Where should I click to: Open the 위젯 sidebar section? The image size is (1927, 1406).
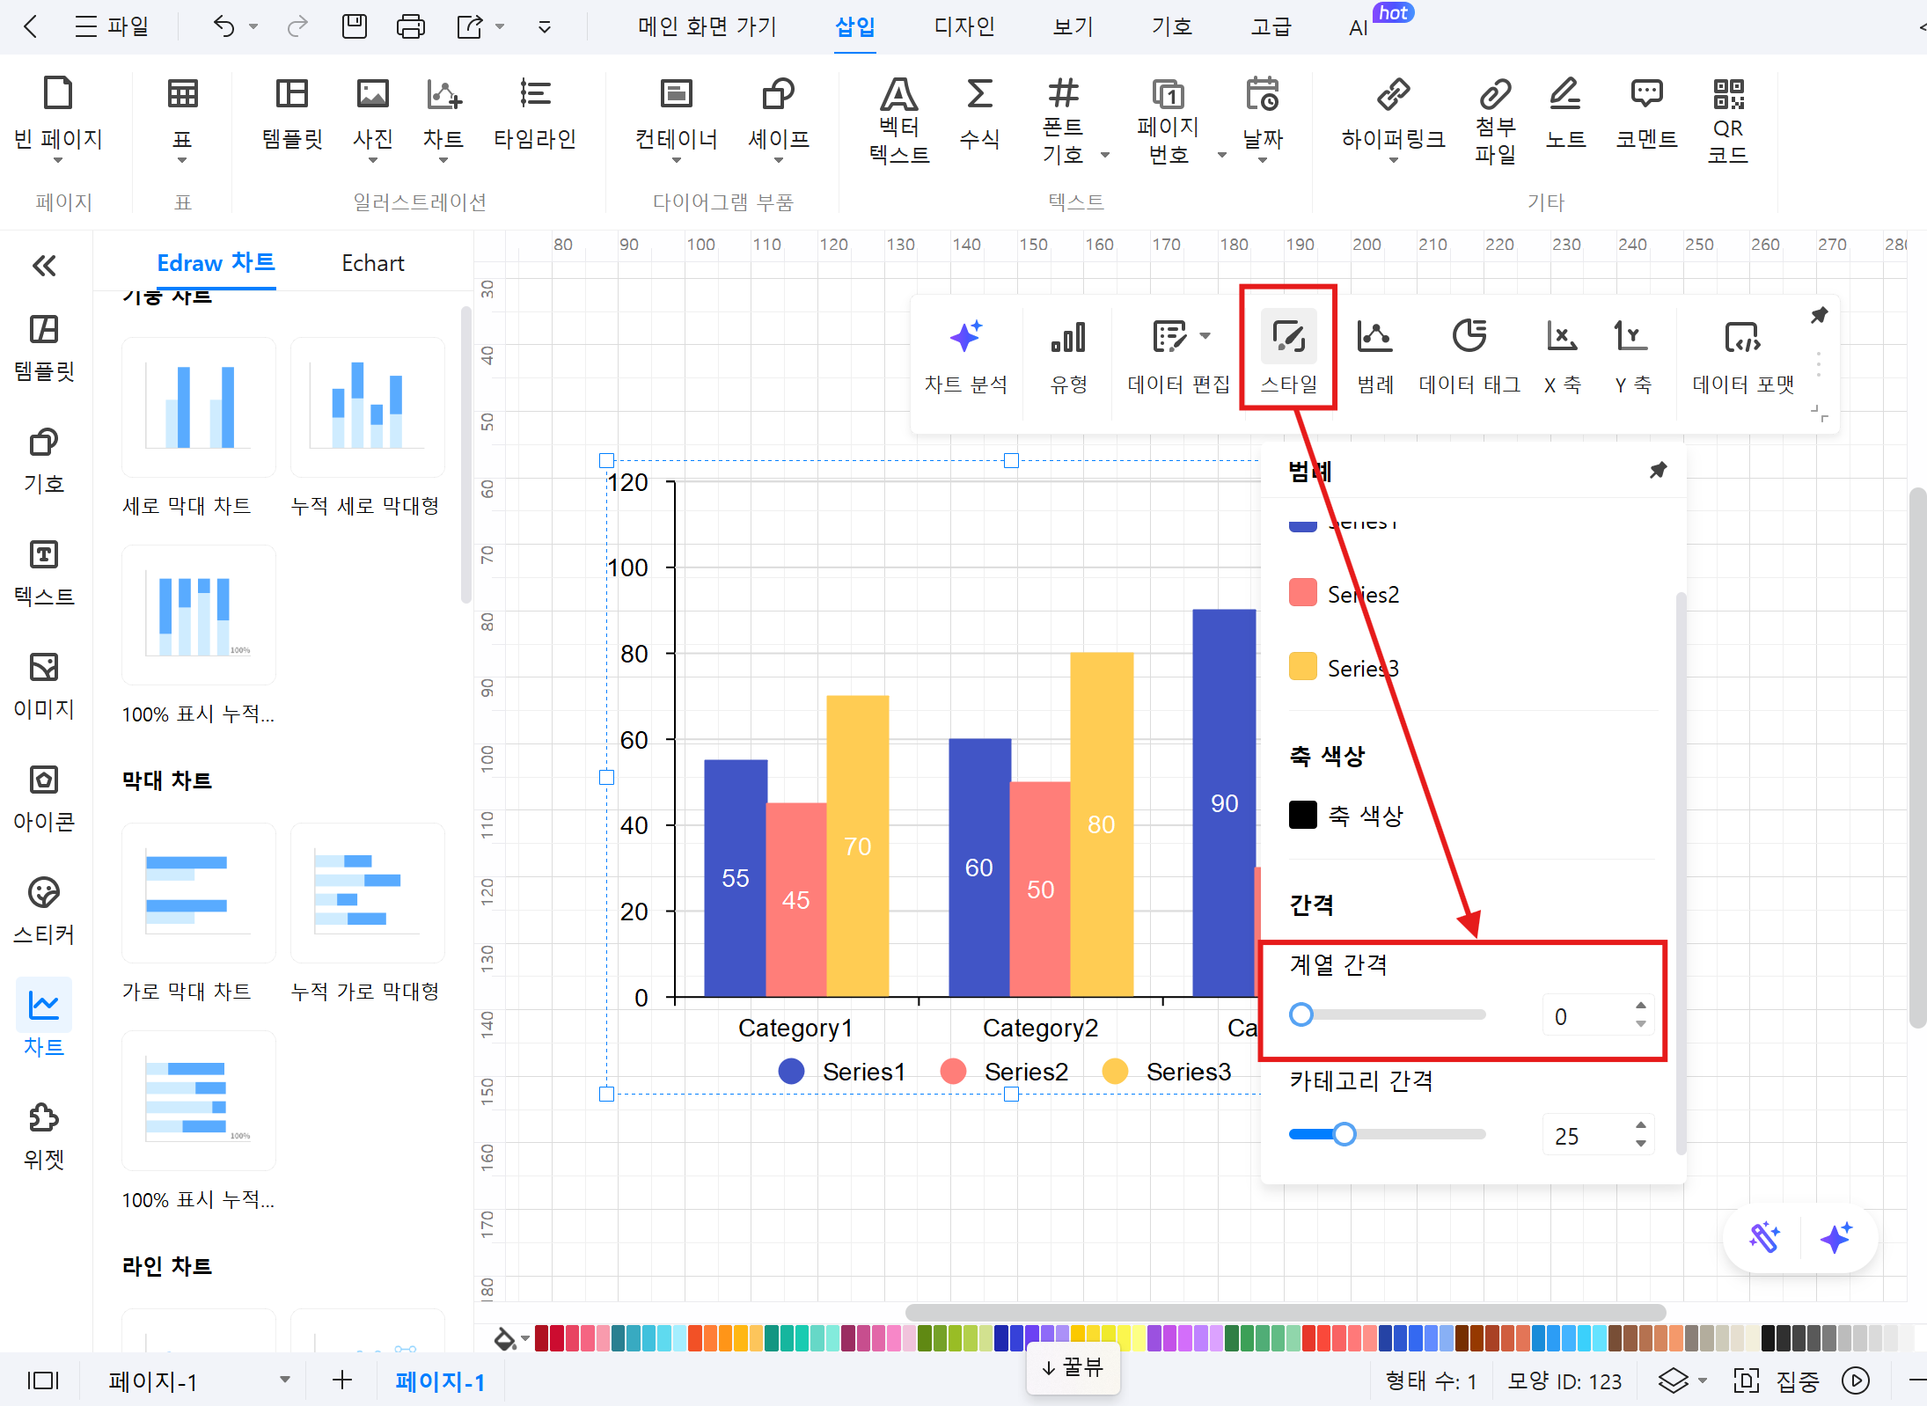[x=44, y=1136]
